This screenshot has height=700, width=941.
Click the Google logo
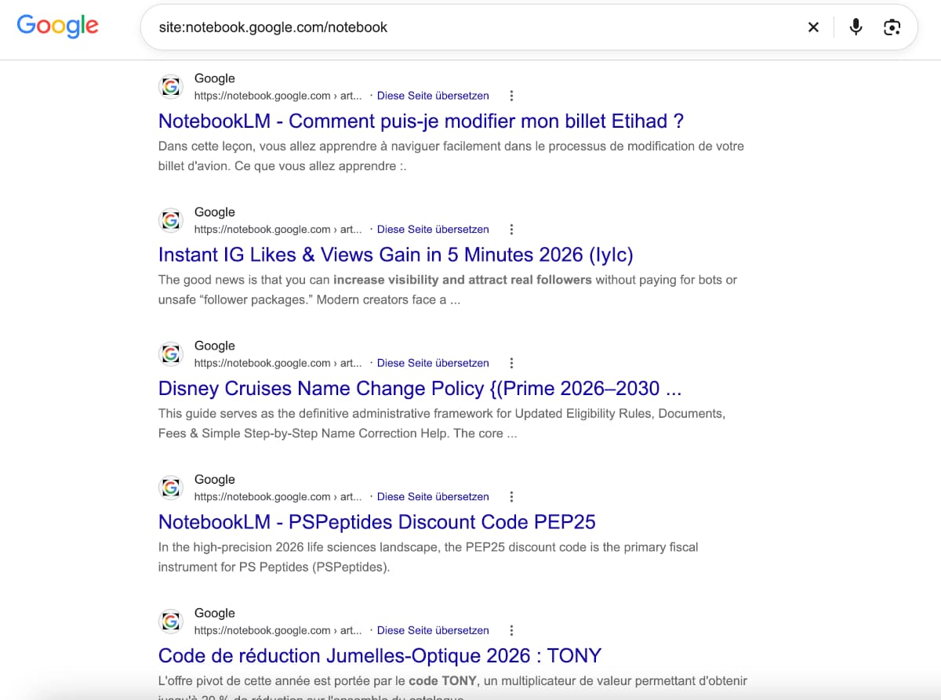click(57, 26)
